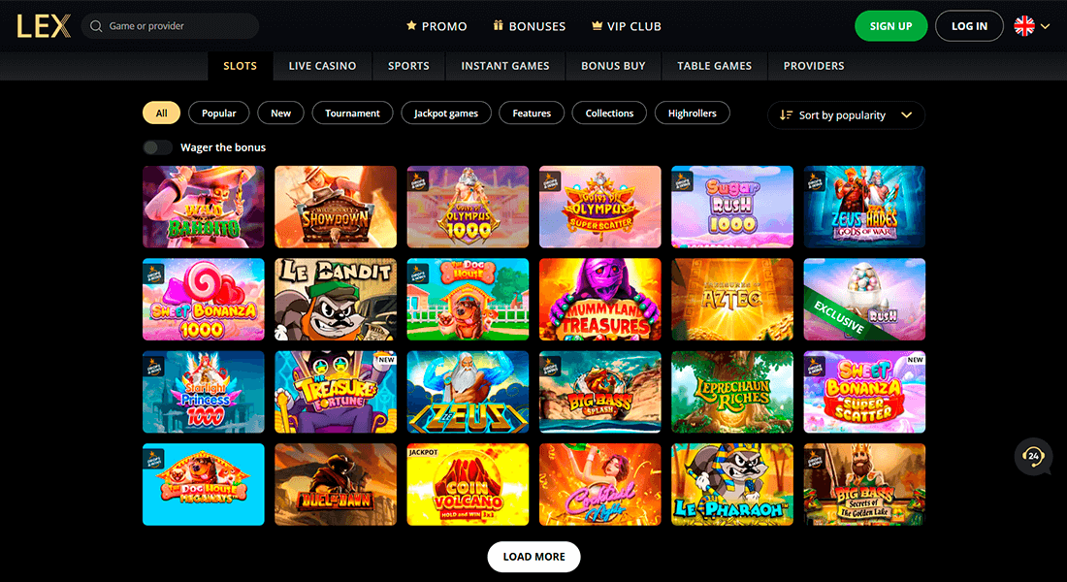The height and width of the screenshot is (582, 1067).
Task: Click the LEX logo
Action: [44, 26]
